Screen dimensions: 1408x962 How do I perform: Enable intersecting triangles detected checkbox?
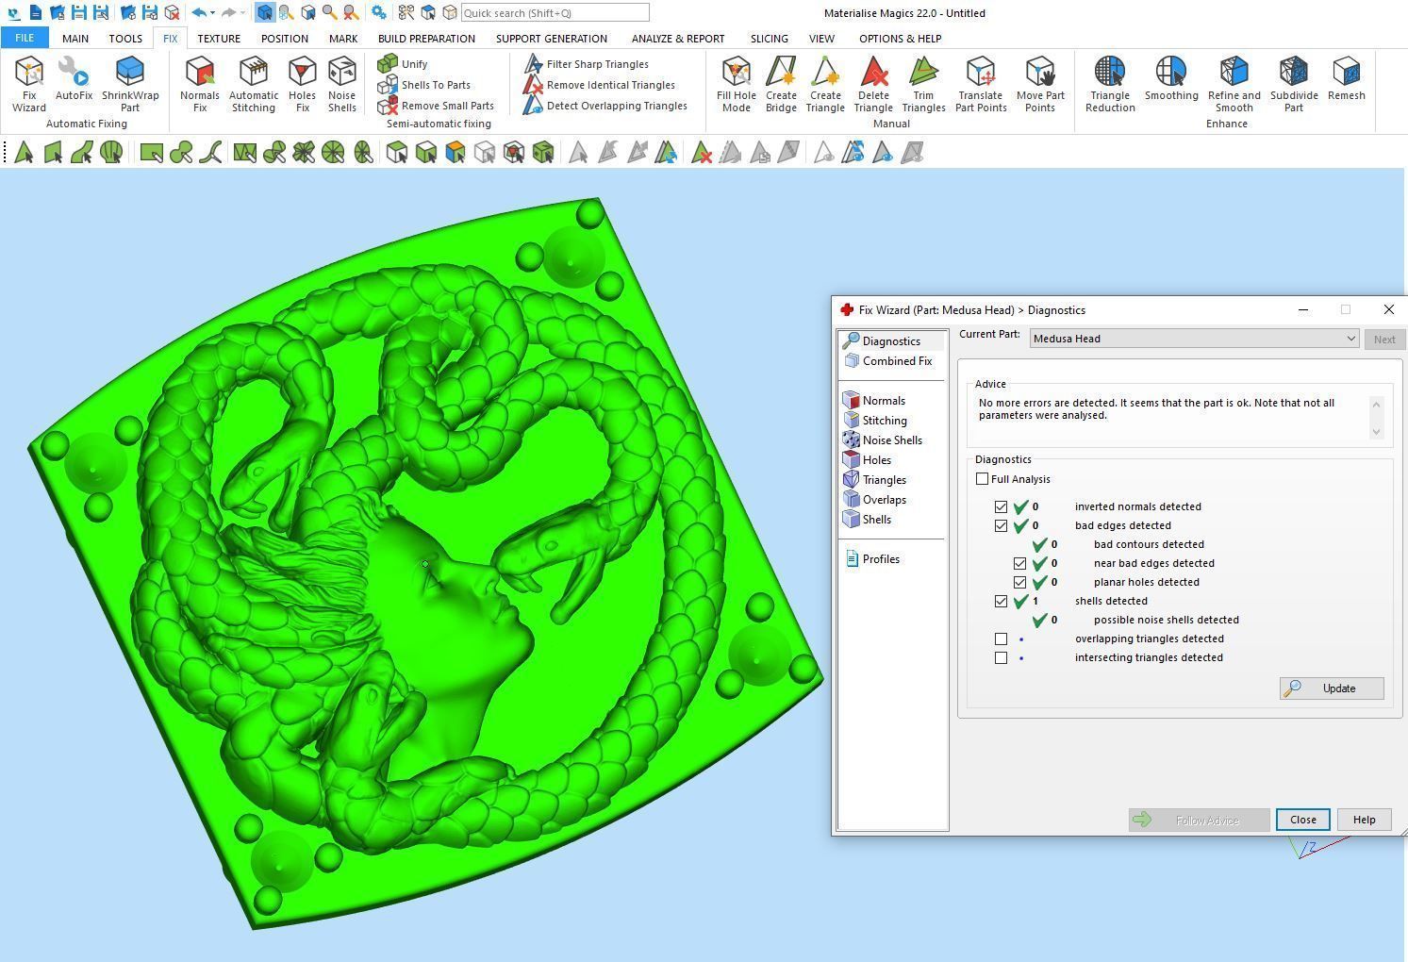(x=1001, y=657)
